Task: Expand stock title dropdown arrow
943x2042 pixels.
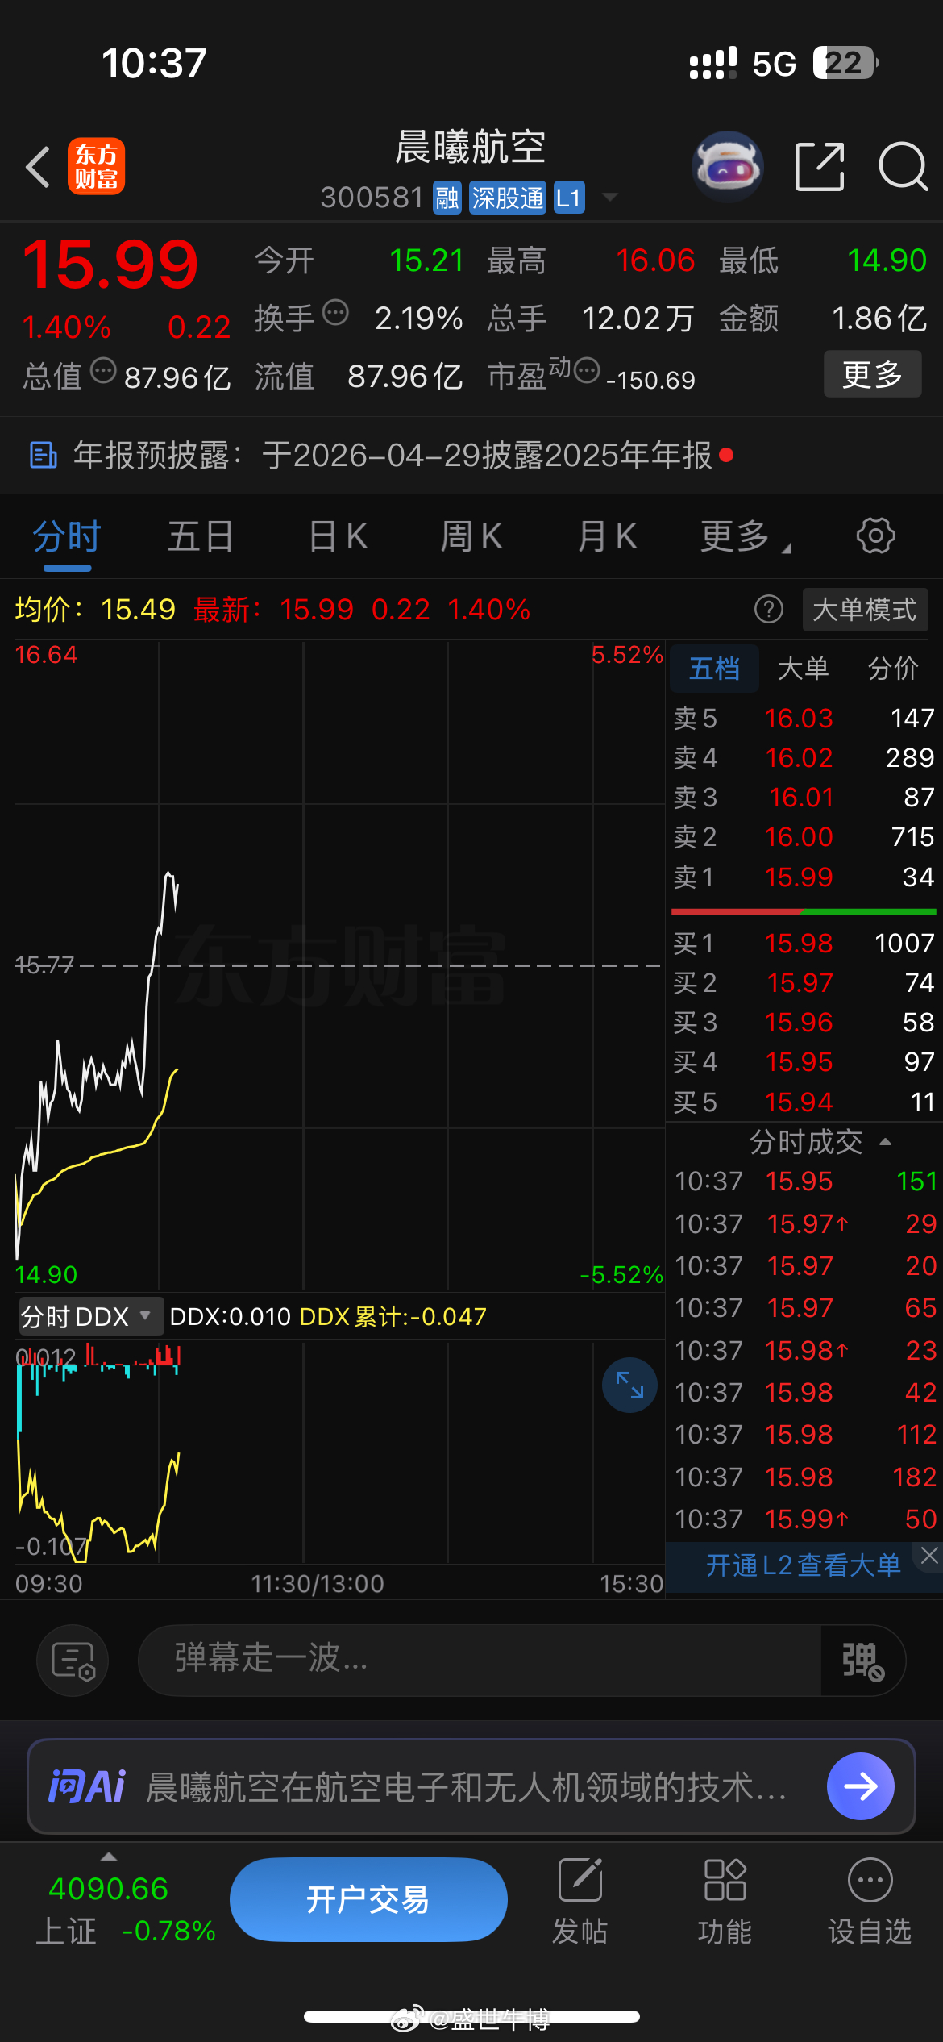Action: point(610,198)
